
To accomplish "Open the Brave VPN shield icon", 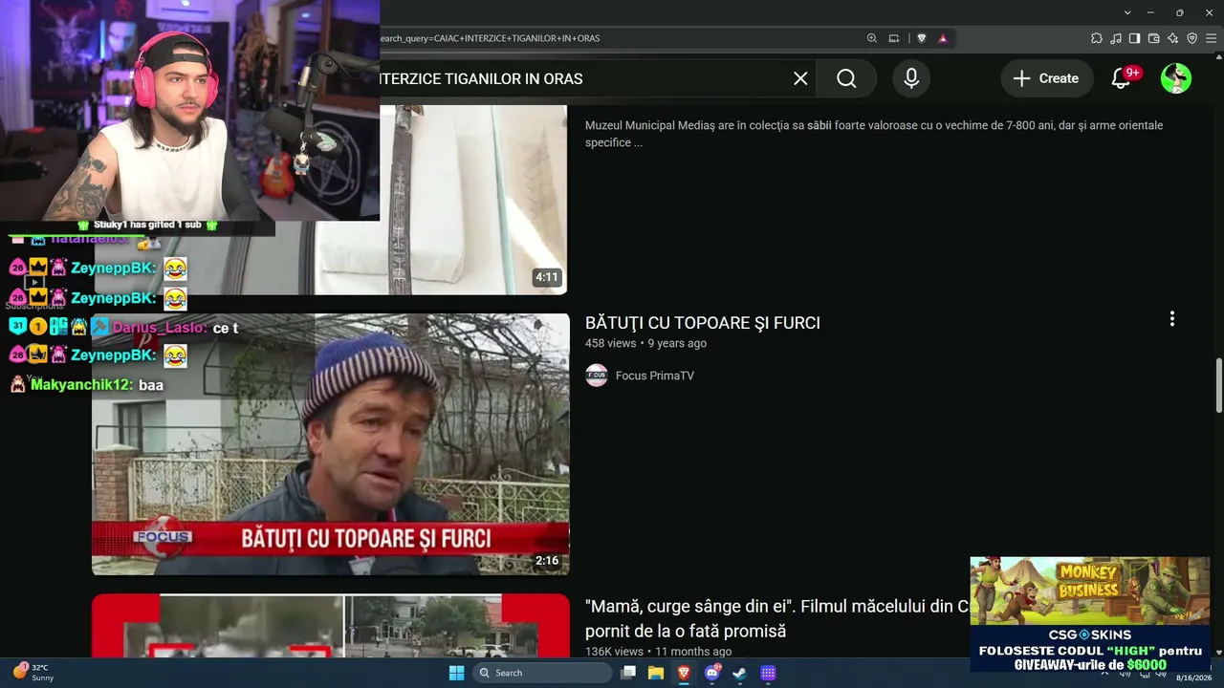I will (x=1191, y=38).
